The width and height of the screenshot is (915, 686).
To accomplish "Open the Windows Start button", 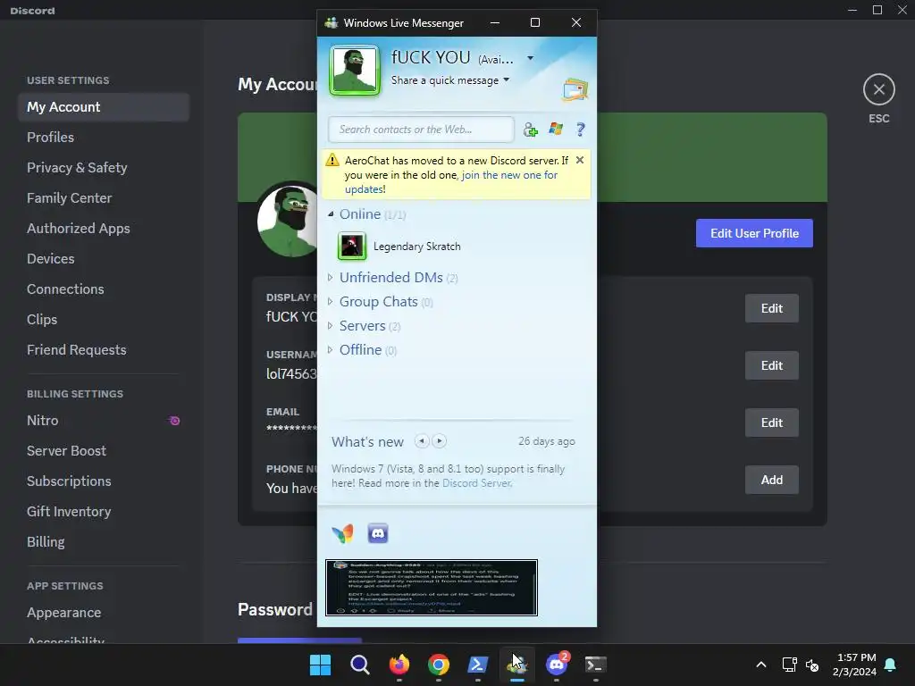I will 321,665.
